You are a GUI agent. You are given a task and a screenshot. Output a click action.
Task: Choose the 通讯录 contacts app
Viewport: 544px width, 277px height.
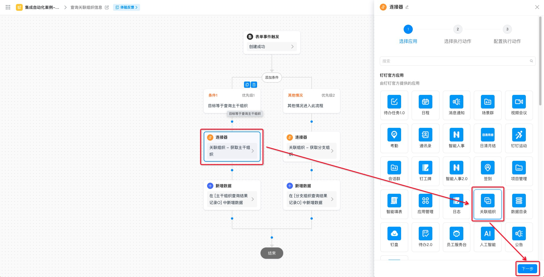click(425, 138)
